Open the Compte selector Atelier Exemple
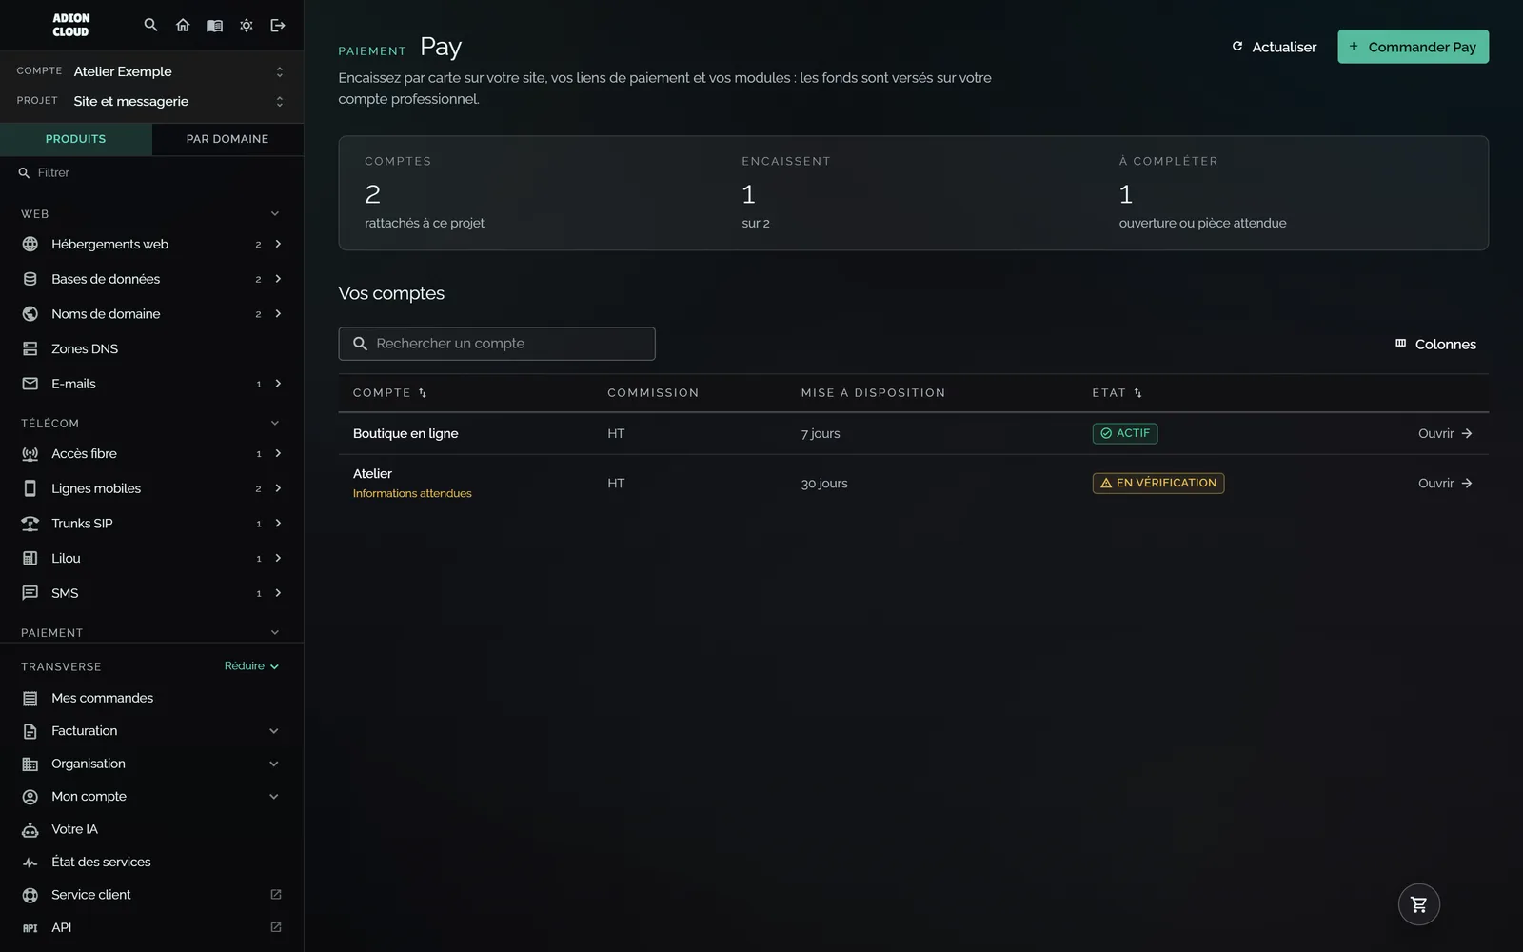 pos(151,71)
